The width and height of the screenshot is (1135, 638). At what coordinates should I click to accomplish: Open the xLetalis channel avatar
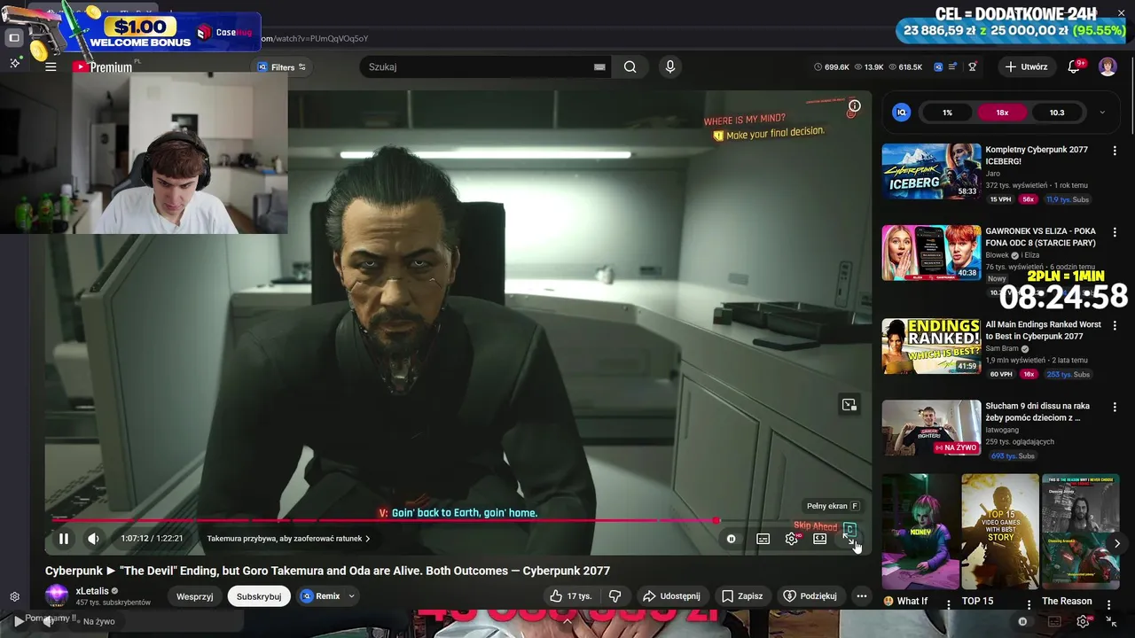click(57, 595)
